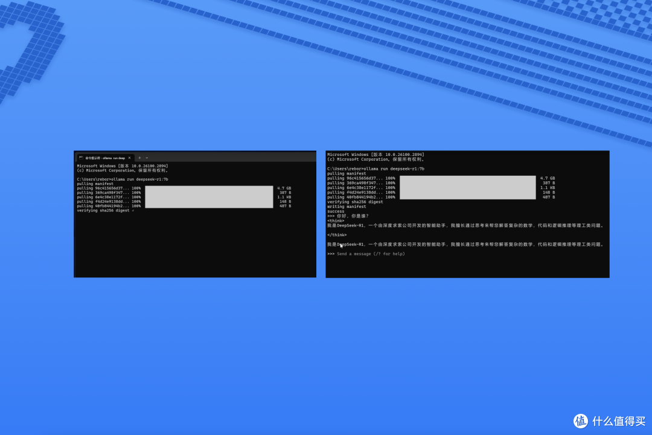Click the '4.7 GB' size in chat terminal
Image resolution: width=652 pixels, height=435 pixels.
point(547,178)
